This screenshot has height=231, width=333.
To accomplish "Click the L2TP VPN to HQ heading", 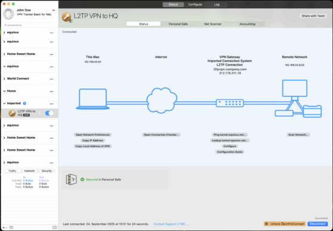I will tap(95, 16).
